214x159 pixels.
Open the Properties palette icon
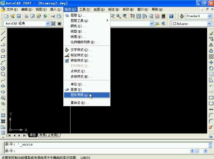[132, 16]
